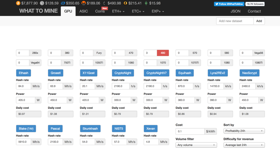
Task: Click the Ethereum price icon
Action: [x=104, y=3]
